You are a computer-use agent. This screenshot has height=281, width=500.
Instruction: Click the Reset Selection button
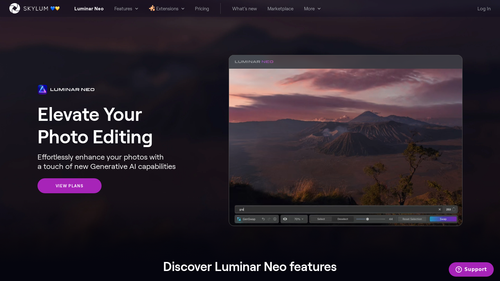click(412, 219)
